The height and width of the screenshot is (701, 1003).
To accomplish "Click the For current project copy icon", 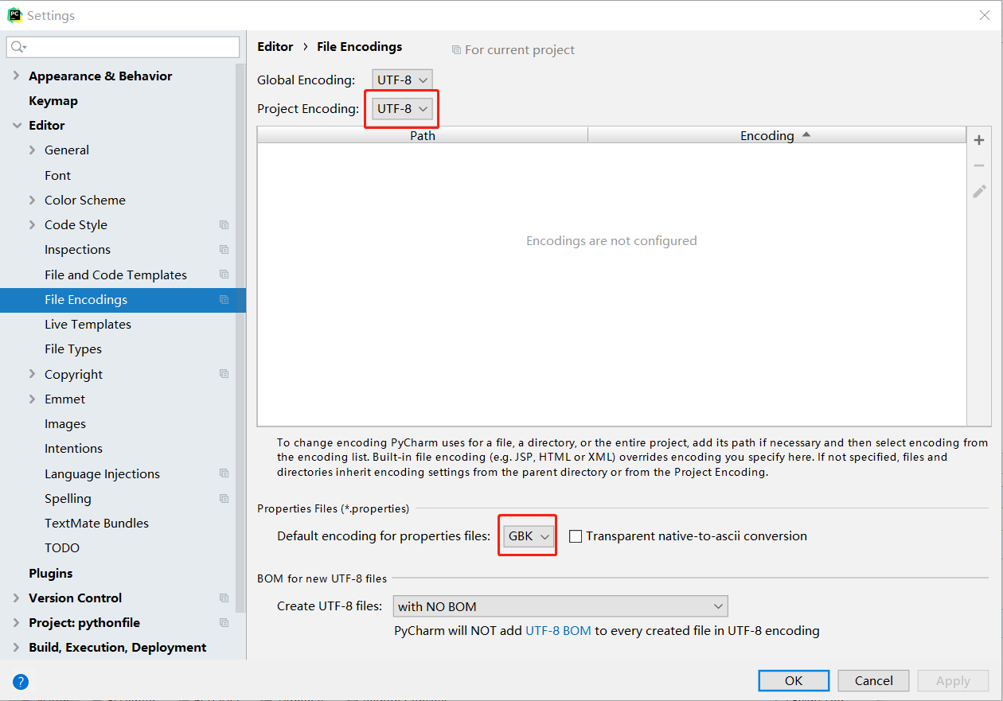I will click(456, 49).
